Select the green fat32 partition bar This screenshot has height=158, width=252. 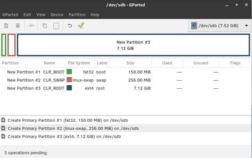coord(4,45)
